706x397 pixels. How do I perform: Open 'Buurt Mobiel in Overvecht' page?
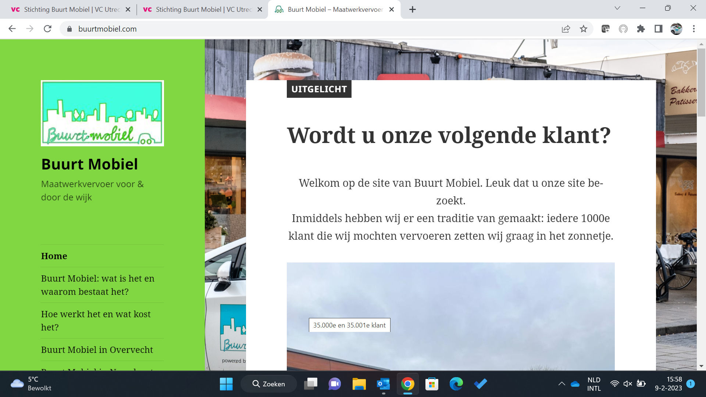pos(97,350)
